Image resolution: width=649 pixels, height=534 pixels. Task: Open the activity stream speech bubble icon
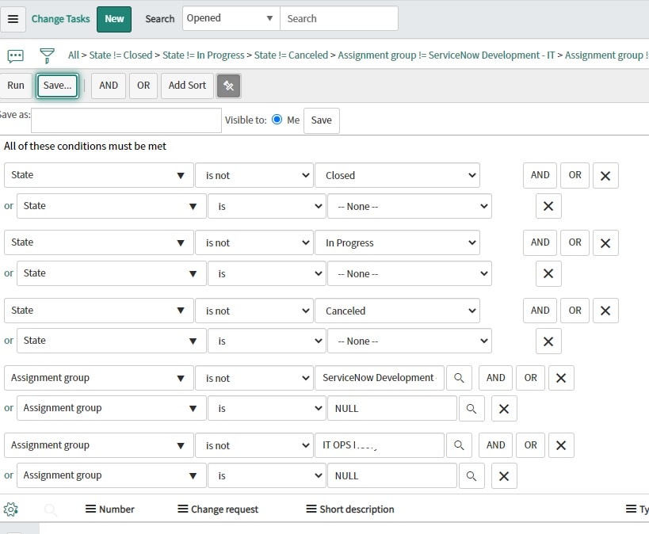(x=15, y=55)
